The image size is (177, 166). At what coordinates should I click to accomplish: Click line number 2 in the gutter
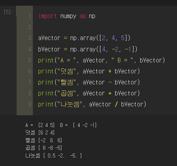(x=30, y=27)
